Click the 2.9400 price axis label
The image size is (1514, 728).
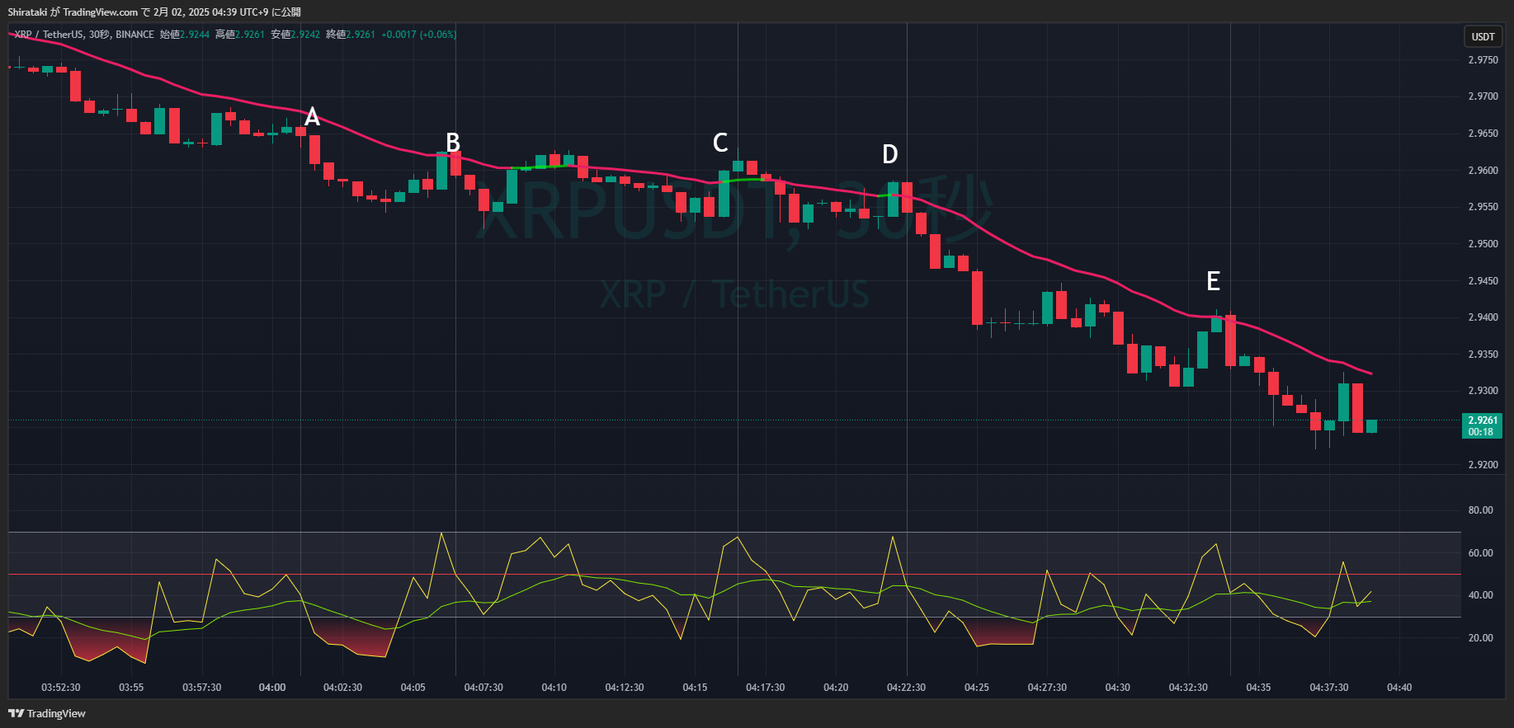point(1483,317)
